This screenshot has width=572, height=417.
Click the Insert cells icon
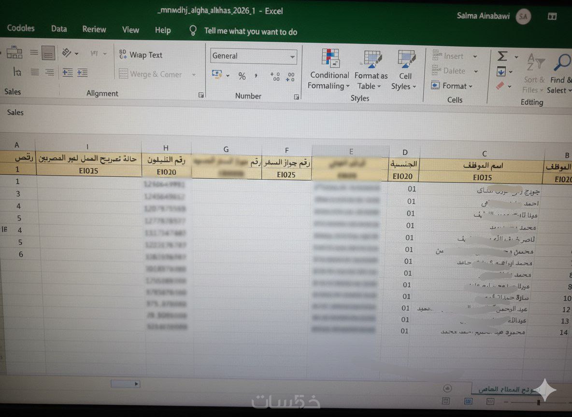[437, 56]
